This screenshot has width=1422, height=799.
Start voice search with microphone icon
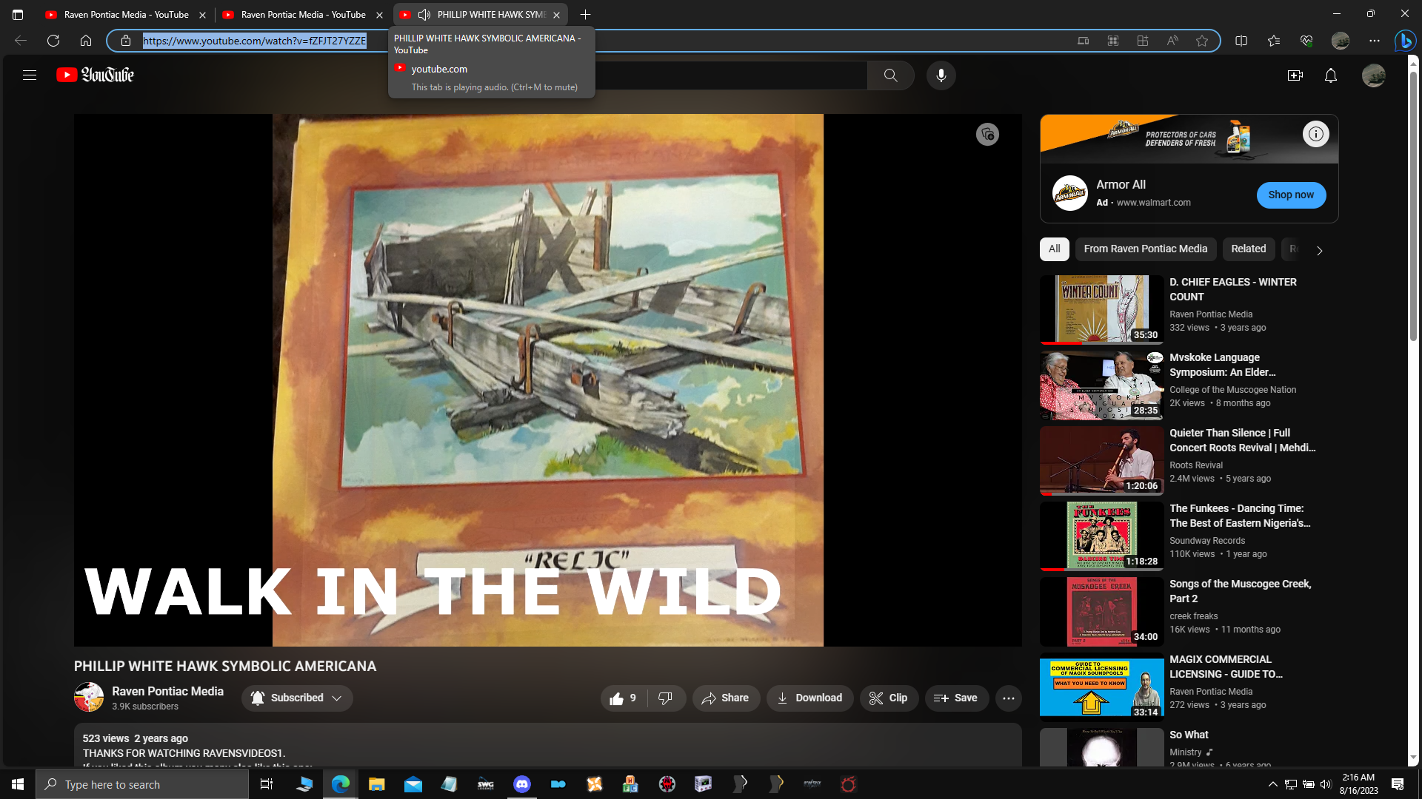point(941,75)
